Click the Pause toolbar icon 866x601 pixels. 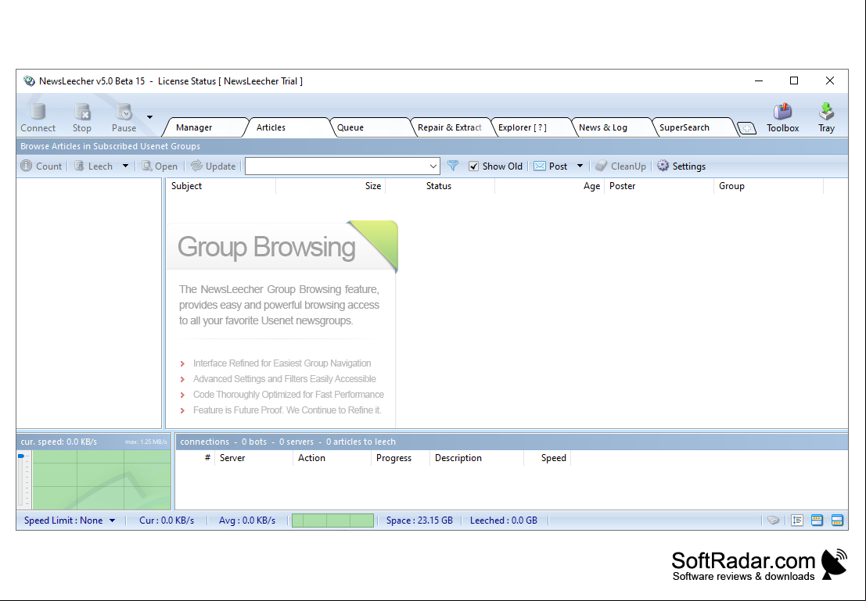(124, 112)
